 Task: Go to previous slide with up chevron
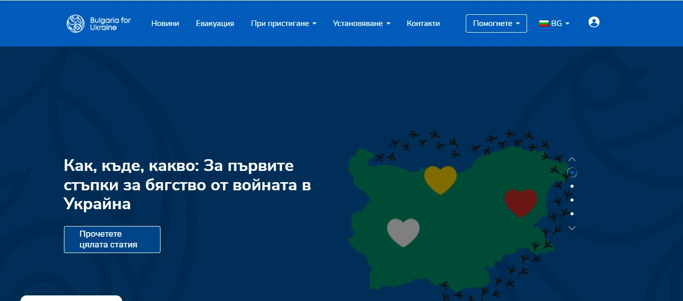[x=572, y=159]
